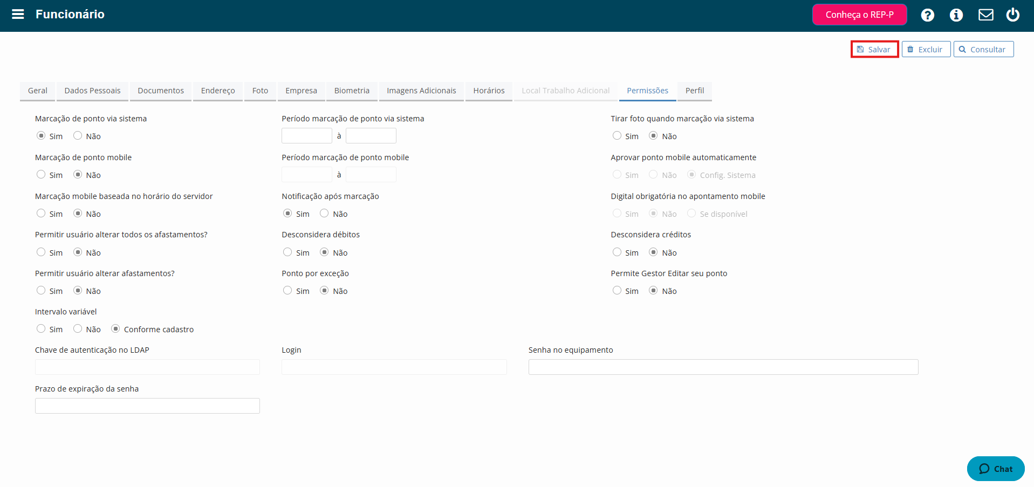Open the envelope messages icon
Screen dimensions: 1034x487
tap(985, 15)
